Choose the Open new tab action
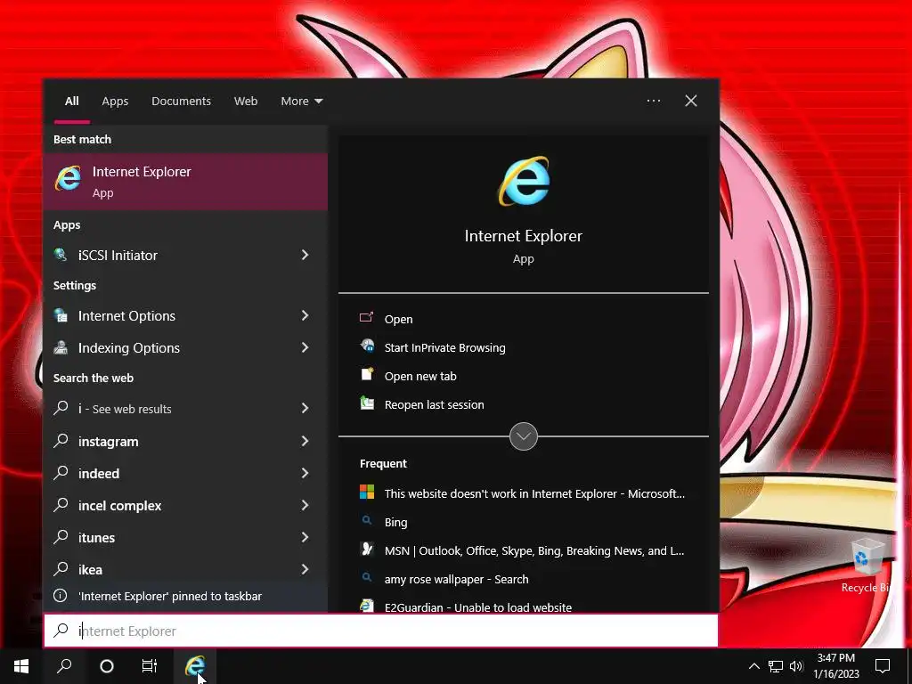Viewport: 912px width, 684px height. coord(420,376)
